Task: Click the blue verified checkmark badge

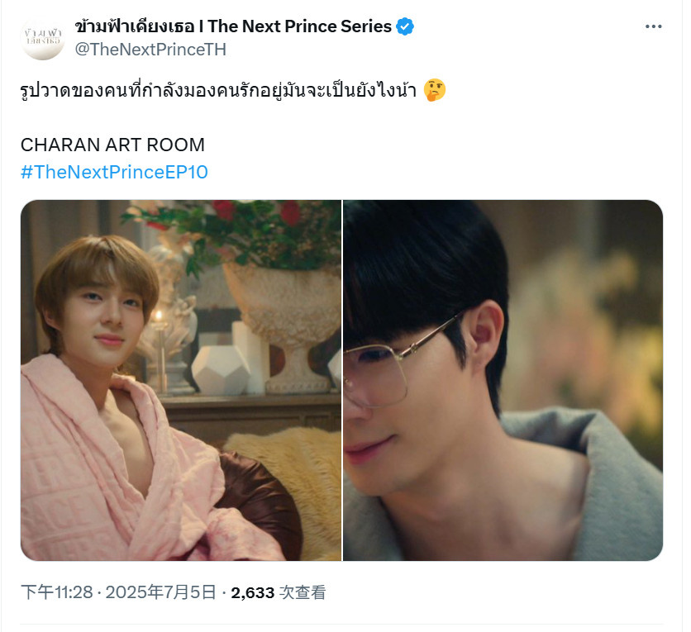Action: [404, 26]
